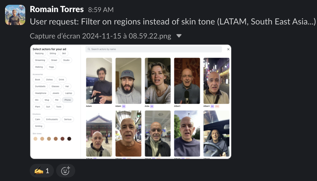Click the Search actors by name field
The width and height of the screenshot is (317, 181).
(154, 49)
